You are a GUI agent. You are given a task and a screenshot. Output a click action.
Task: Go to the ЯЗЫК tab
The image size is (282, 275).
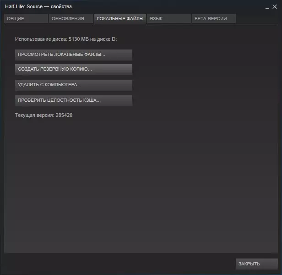168,18
